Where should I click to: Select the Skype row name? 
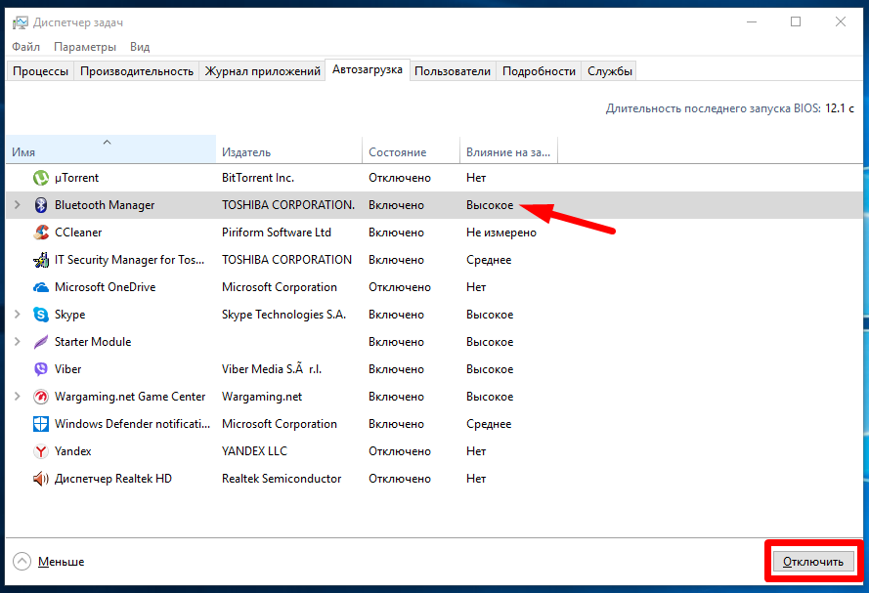tap(69, 315)
